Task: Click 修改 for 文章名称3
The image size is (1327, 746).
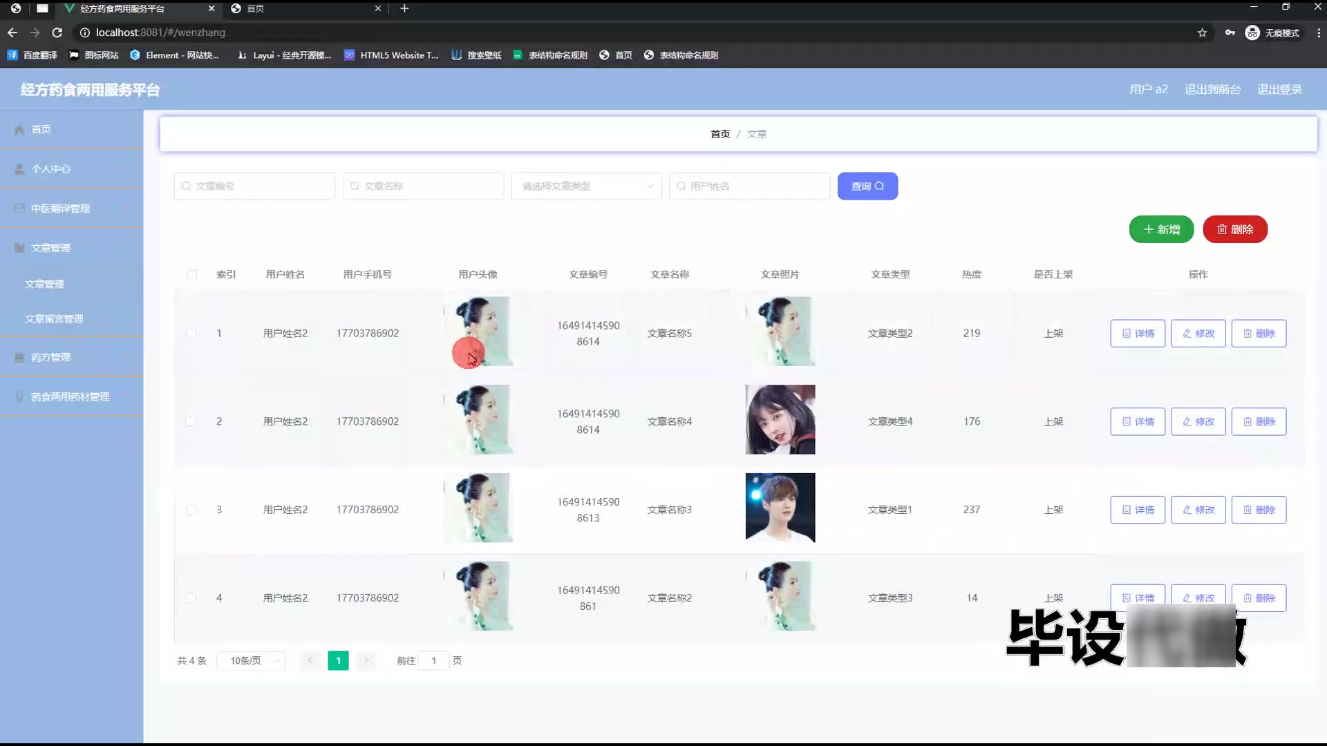Action: click(1198, 510)
